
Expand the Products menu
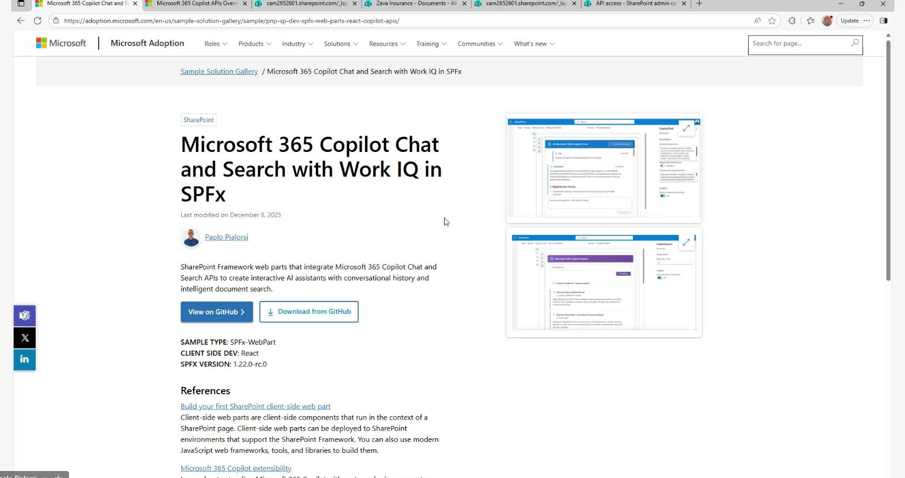point(255,44)
